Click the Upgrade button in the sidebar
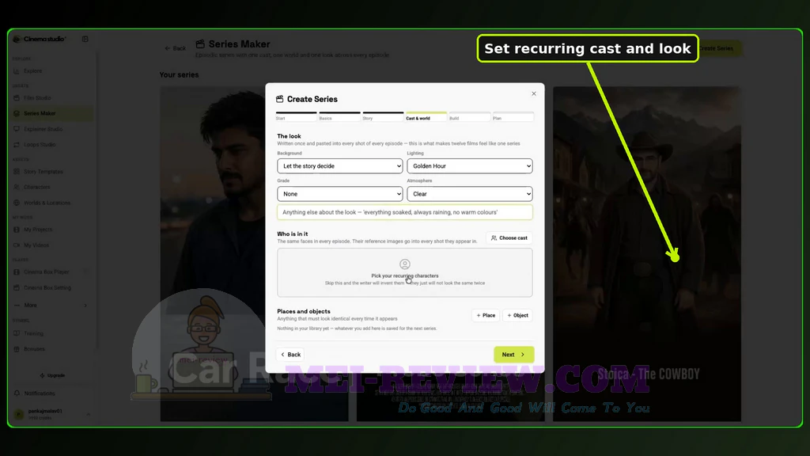 coord(52,375)
